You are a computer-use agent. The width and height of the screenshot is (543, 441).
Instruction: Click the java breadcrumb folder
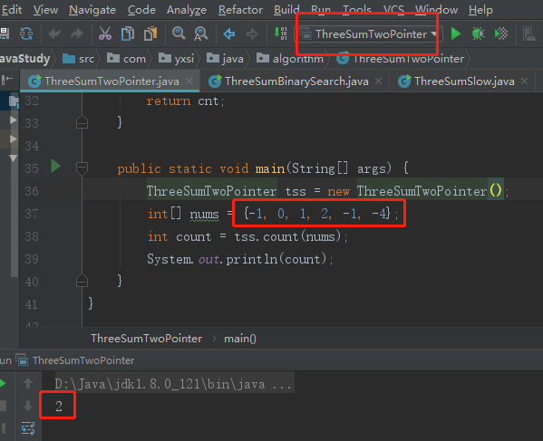pyautogui.click(x=225, y=59)
